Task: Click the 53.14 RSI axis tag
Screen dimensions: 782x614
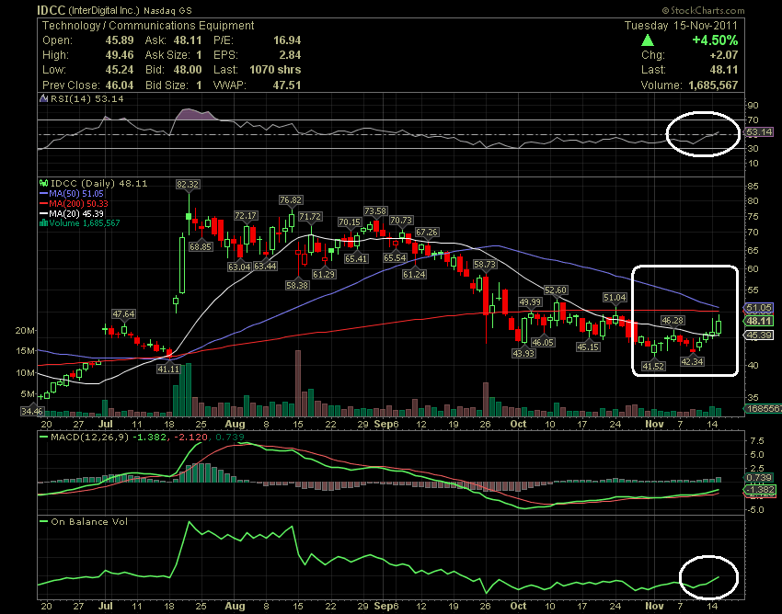Action: (x=759, y=132)
